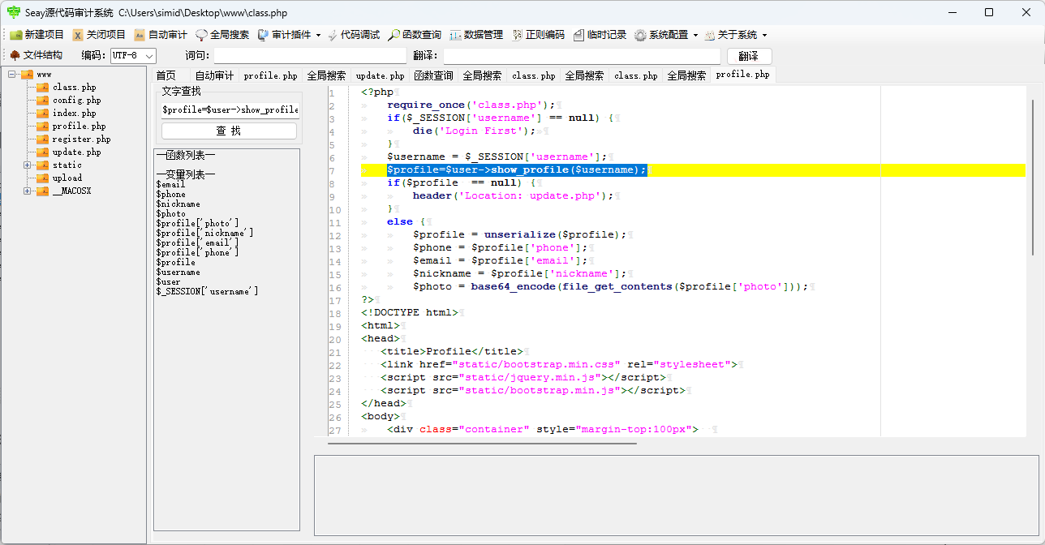Click the 词句 input field
Image resolution: width=1045 pixels, height=545 pixels.
[309, 56]
